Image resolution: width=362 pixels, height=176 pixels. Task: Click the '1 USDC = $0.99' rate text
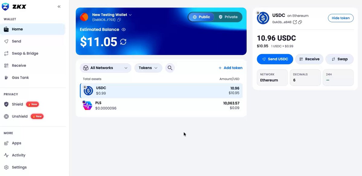282,46
